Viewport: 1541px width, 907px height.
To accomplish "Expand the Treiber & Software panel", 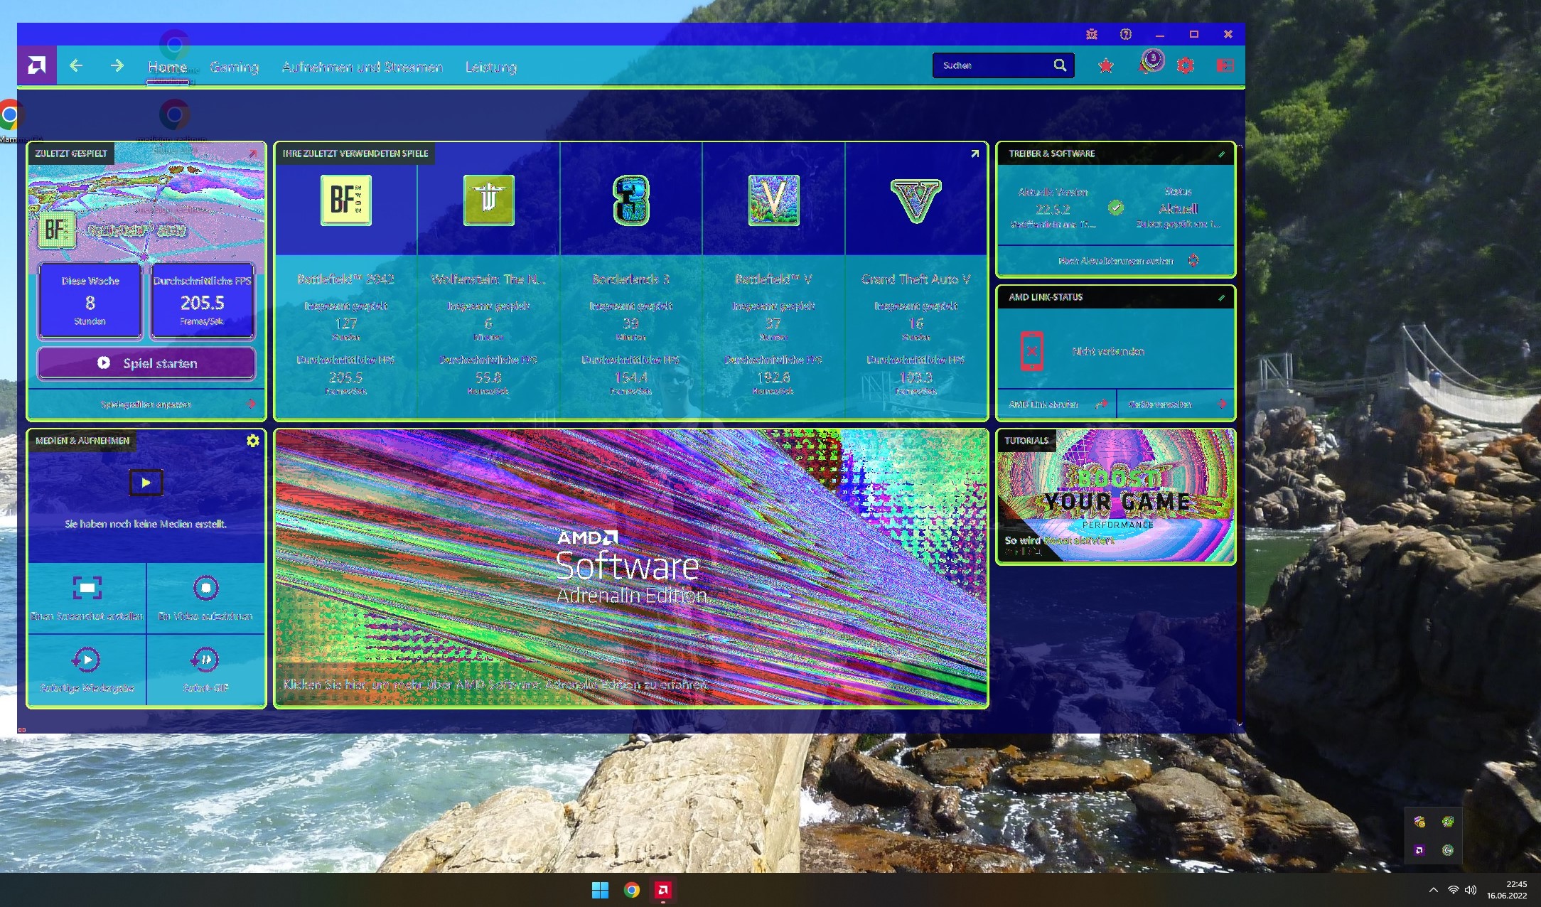I will (x=1221, y=154).
